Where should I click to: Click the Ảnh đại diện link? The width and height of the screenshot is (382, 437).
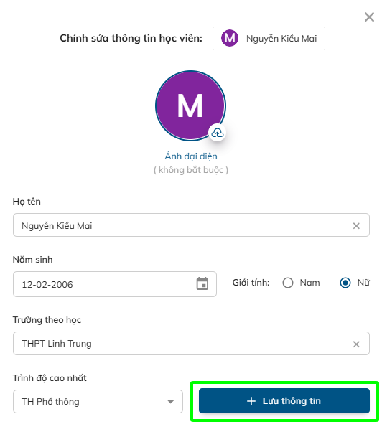point(191,156)
